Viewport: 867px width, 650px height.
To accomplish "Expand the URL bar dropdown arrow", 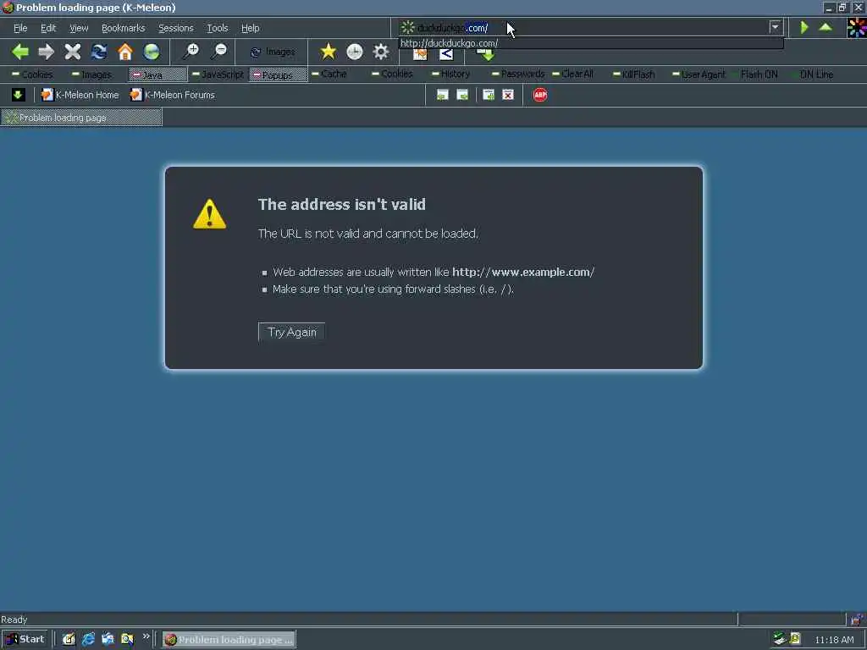I will click(x=775, y=27).
